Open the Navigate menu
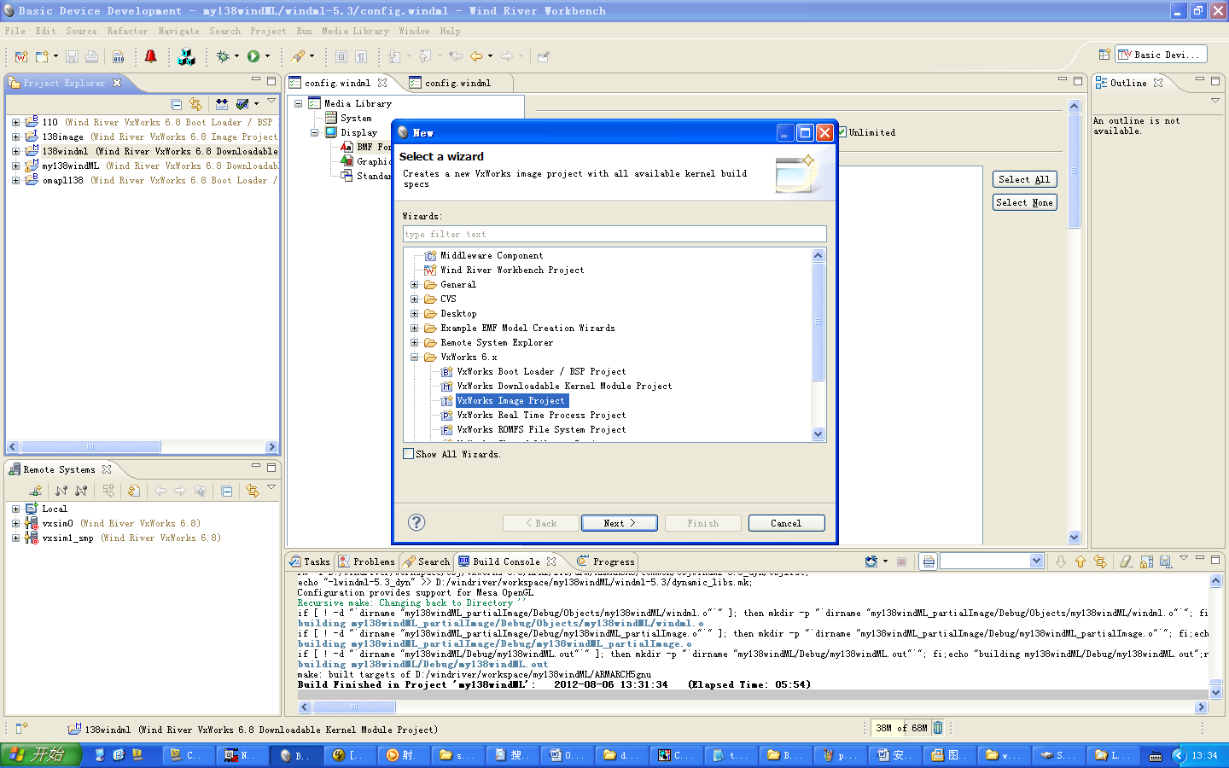 178,32
